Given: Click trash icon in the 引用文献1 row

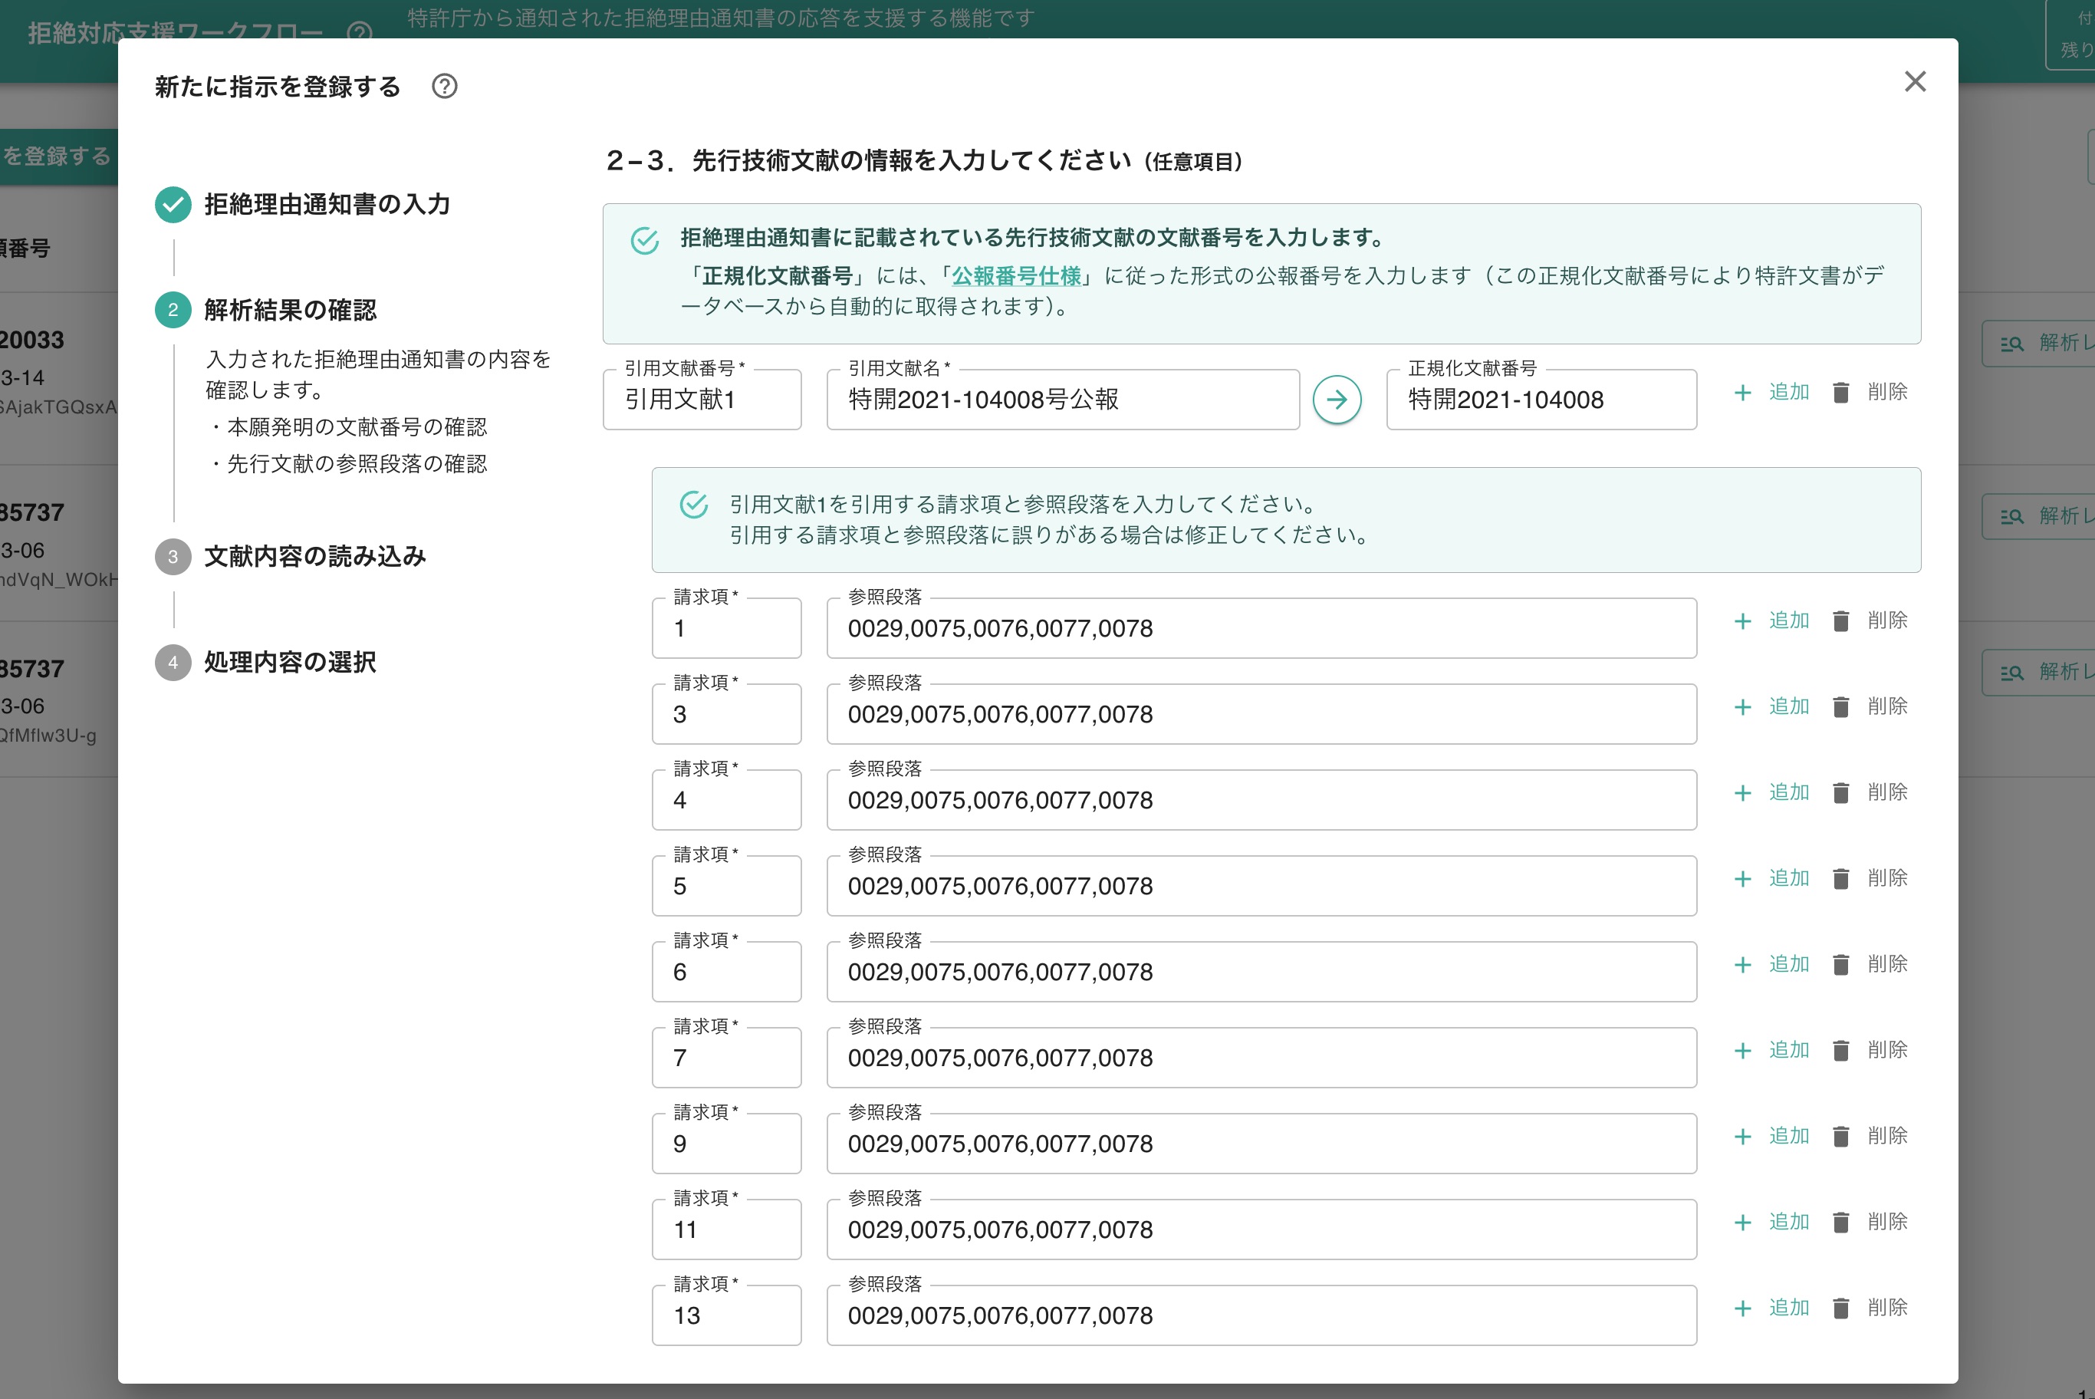Looking at the screenshot, I should click(x=1841, y=393).
